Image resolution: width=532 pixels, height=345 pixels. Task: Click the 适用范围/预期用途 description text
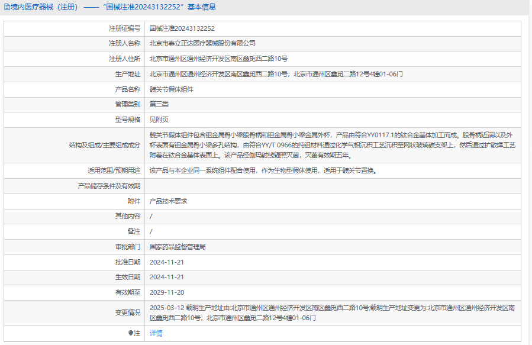pos(263,171)
